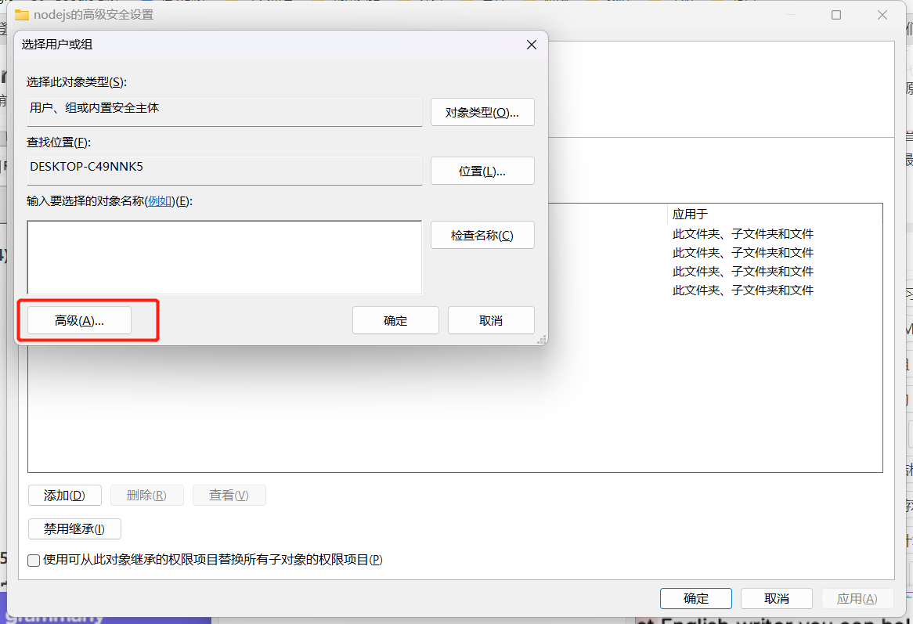Select the last 此文件夹、子文件夹和文件 permission entry
Viewport: 913px width, 624px height.
click(743, 290)
